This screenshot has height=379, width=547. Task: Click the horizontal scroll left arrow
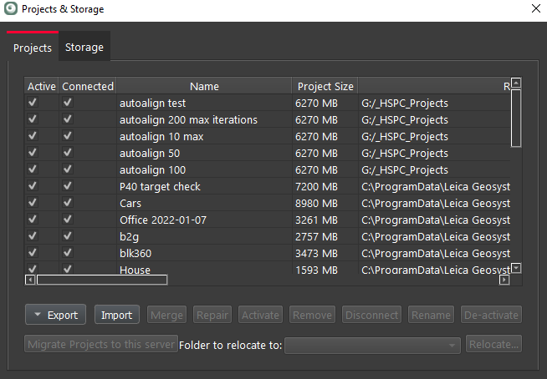[x=31, y=280]
